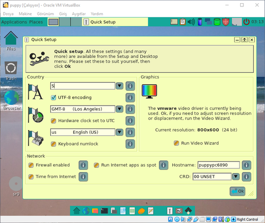Open the Applications menu in top panel

(x=14, y=22)
